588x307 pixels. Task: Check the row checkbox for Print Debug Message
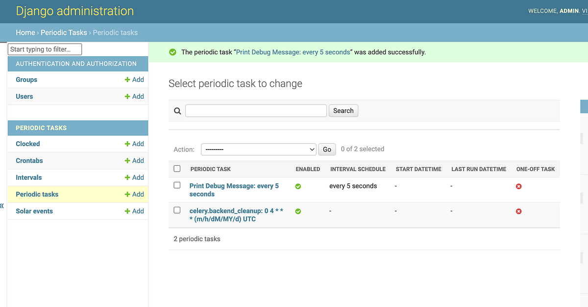(x=177, y=186)
